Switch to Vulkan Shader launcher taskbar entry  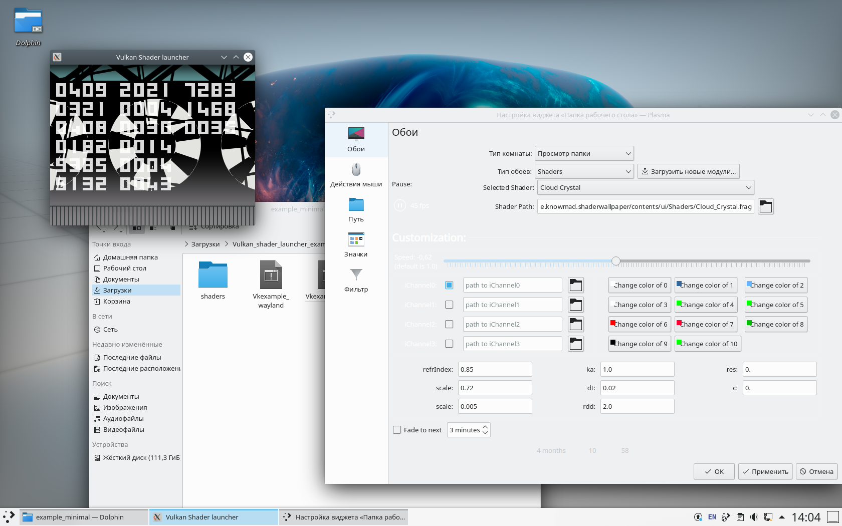[214, 517]
